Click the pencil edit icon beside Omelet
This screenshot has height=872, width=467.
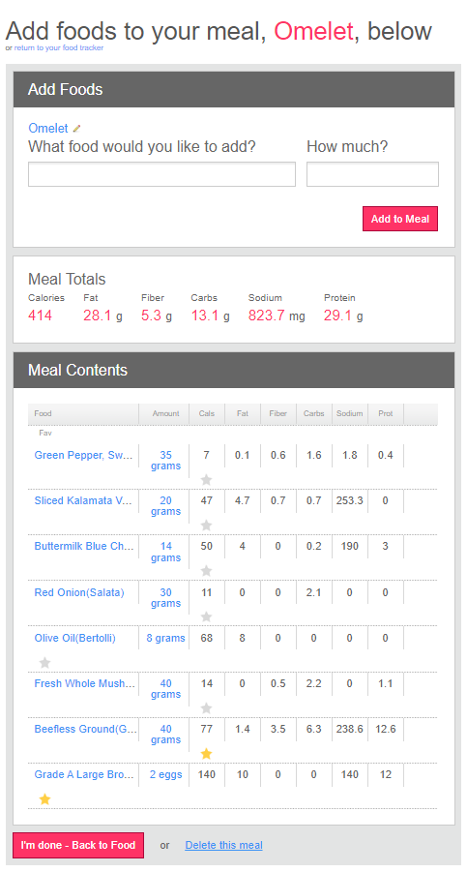click(x=76, y=129)
